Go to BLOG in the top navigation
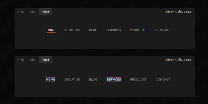Screen dimensions: 208x104 (x=93, y=30)
